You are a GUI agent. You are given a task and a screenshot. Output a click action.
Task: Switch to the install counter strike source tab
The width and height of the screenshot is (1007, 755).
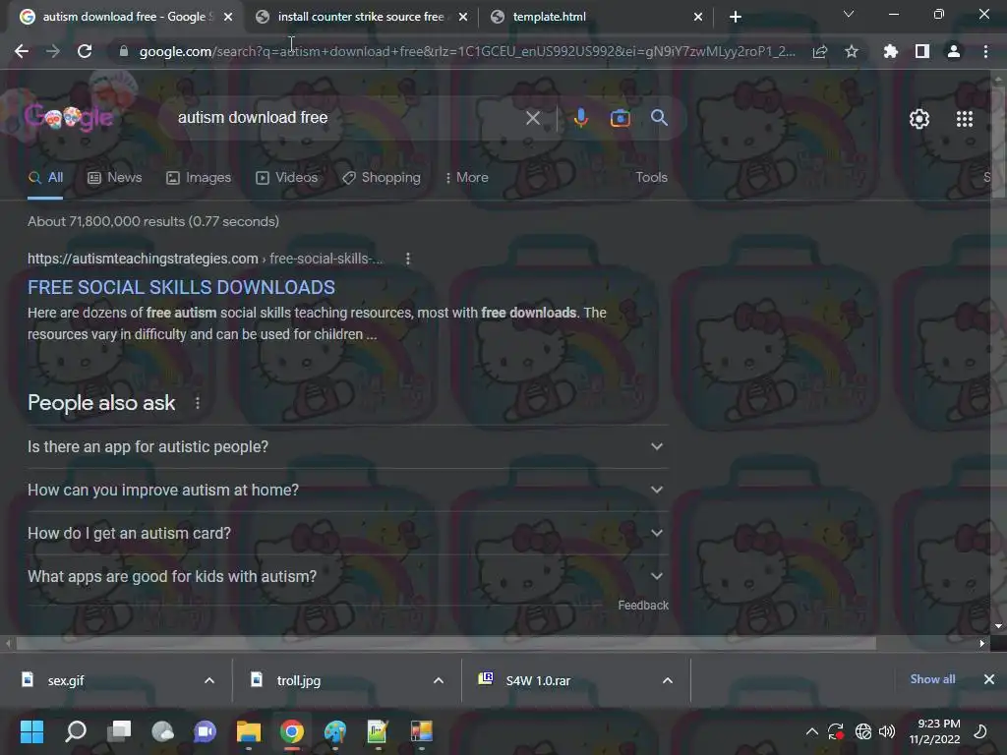[x=360, y=17]
